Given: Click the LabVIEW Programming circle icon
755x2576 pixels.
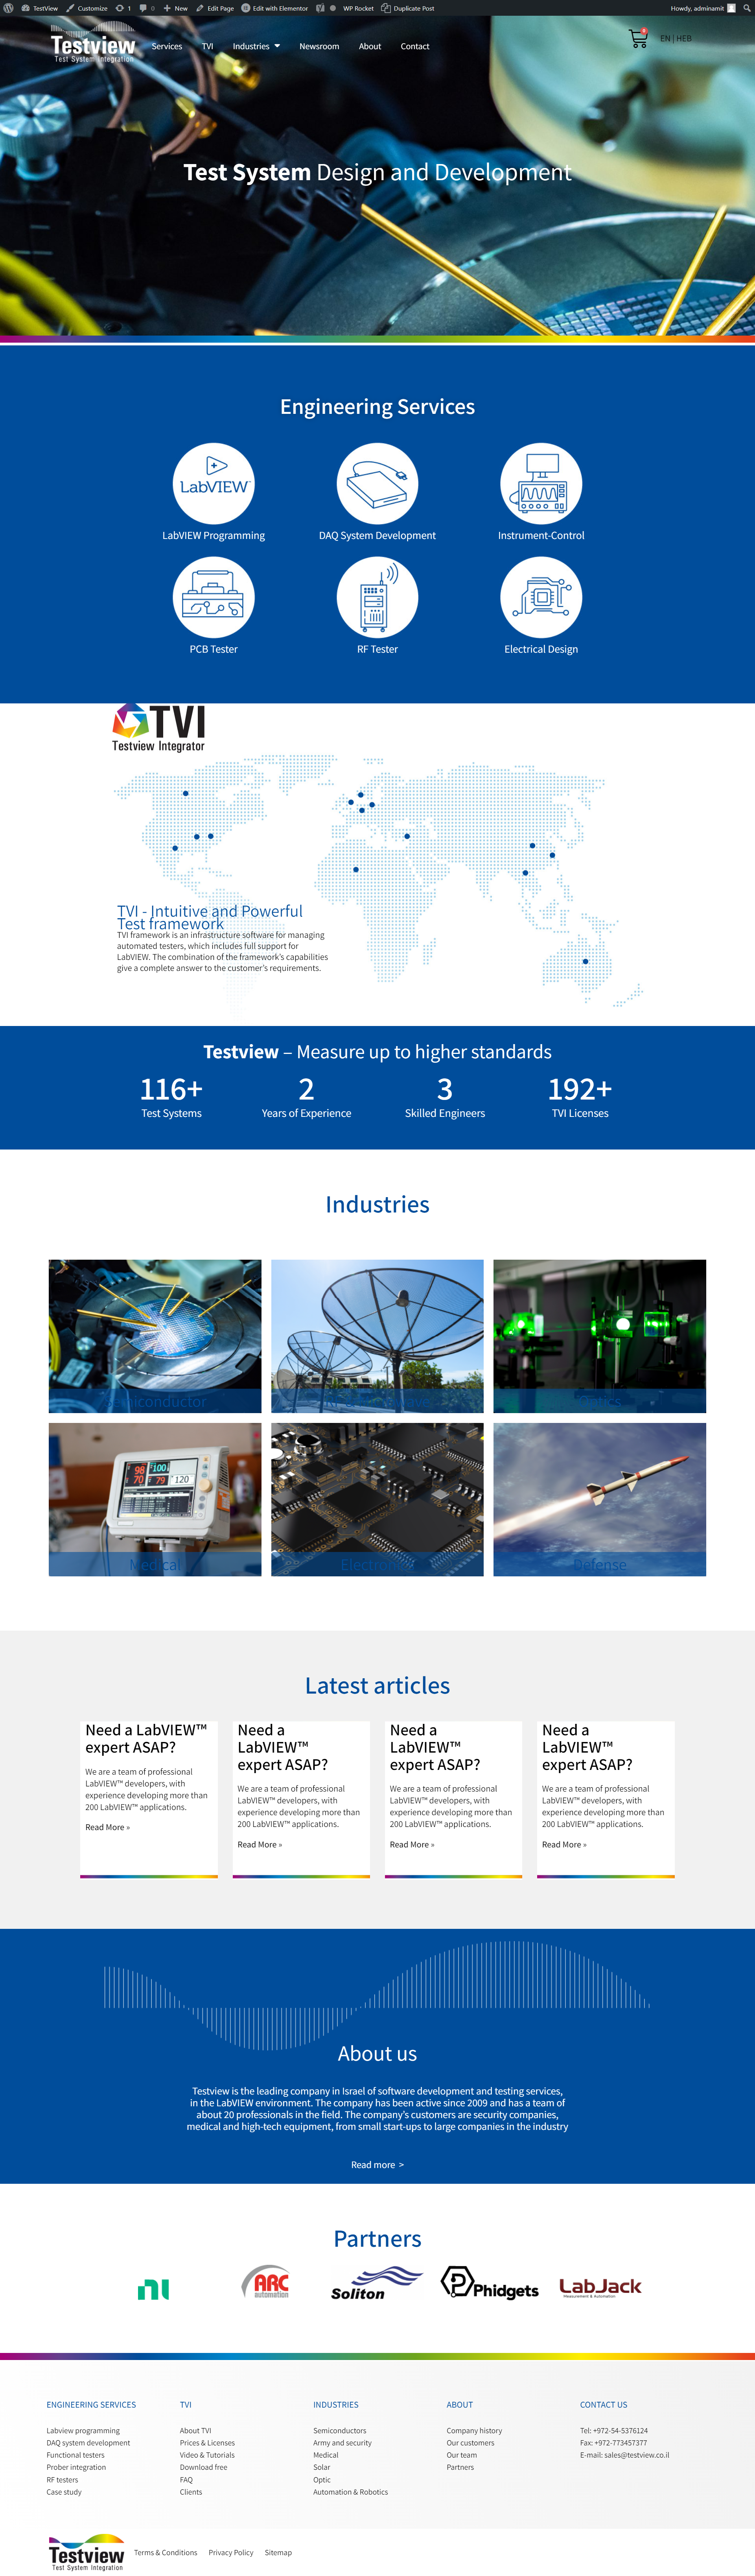Looking at the screenshot, I should coord(214,484).
